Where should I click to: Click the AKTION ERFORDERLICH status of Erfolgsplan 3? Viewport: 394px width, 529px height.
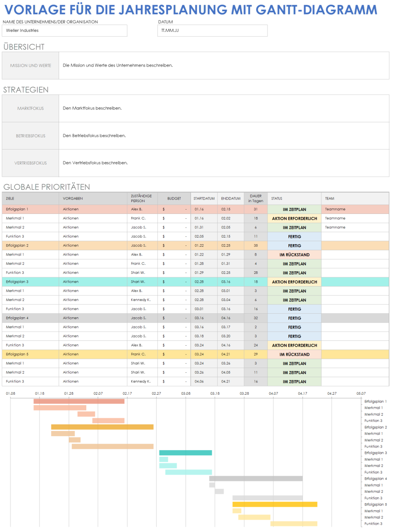pyautogui.click(x=294, y=282)
